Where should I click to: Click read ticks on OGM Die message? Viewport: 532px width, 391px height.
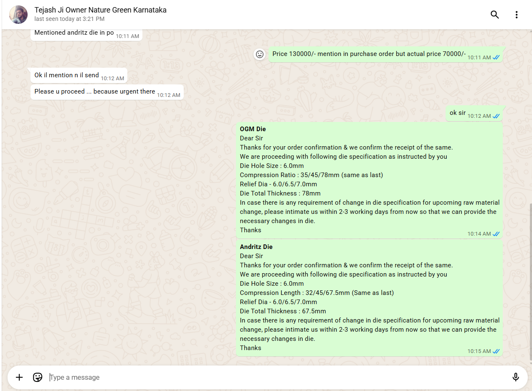(496, 234)
